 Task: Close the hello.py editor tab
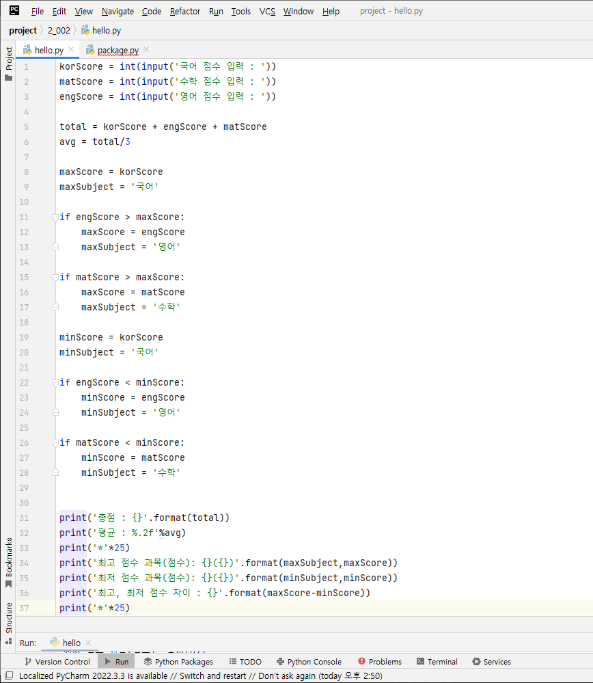tap(72, 49)
